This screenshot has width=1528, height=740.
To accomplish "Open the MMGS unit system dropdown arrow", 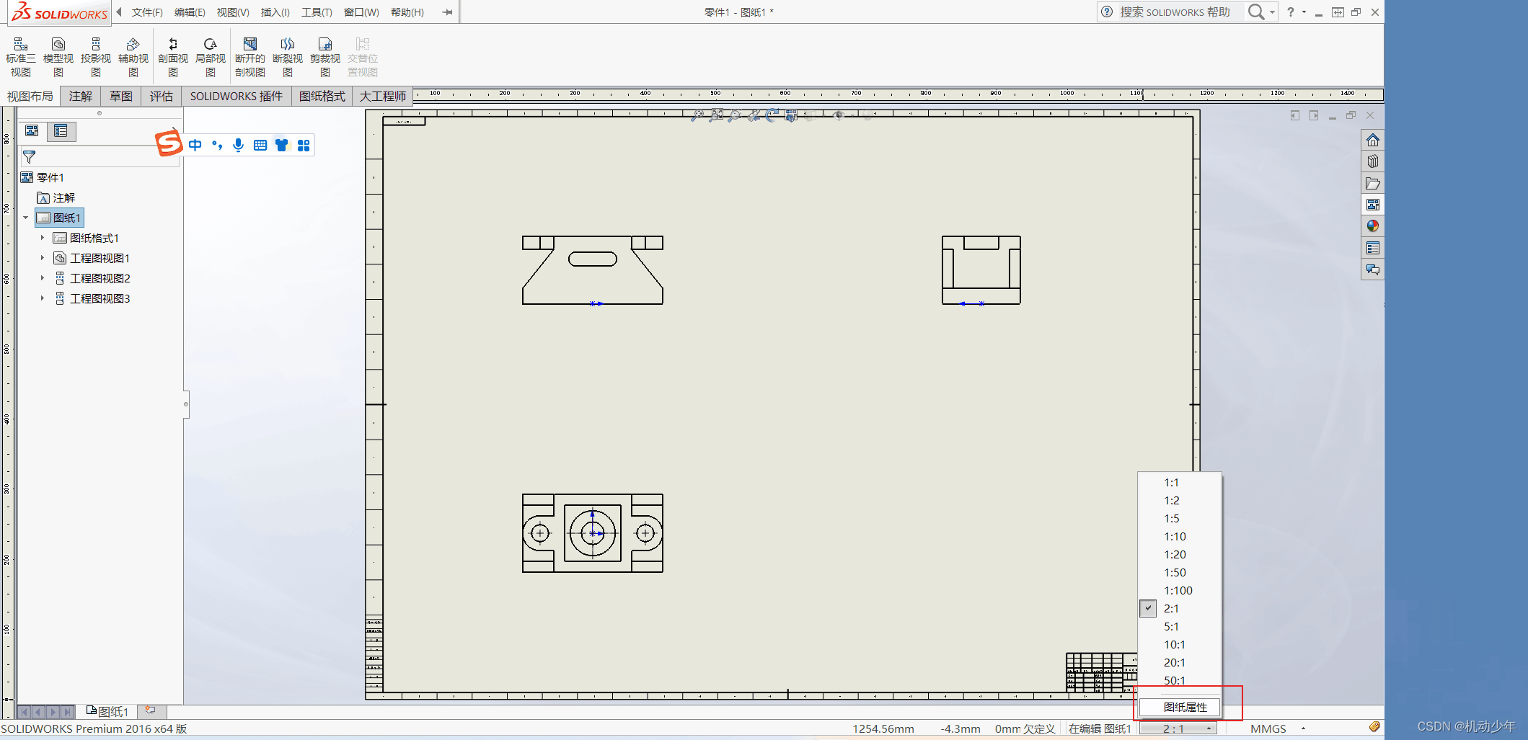I will click(x=1303, y=728).
